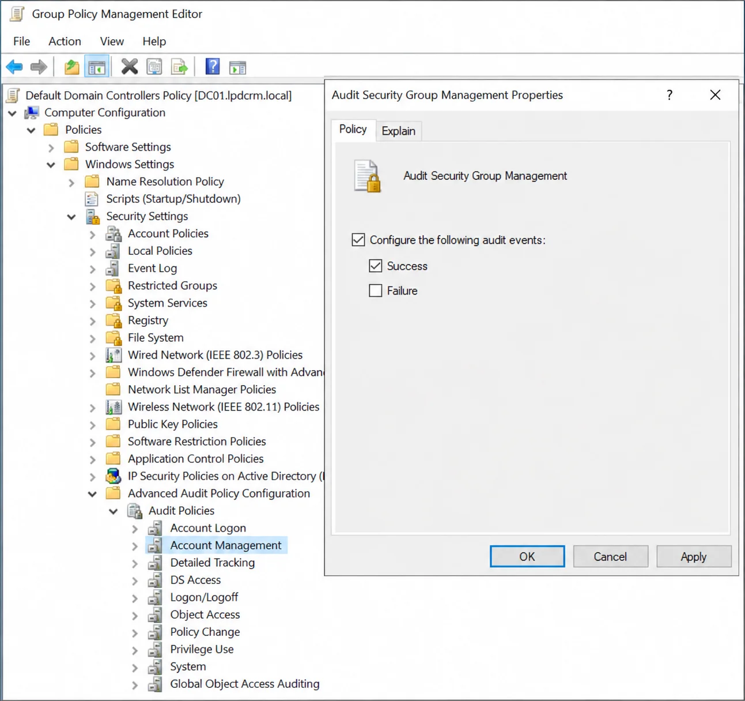Select the Policy Change tree item
The height and width of the screenshot is (701, 745).
[205, 632]
